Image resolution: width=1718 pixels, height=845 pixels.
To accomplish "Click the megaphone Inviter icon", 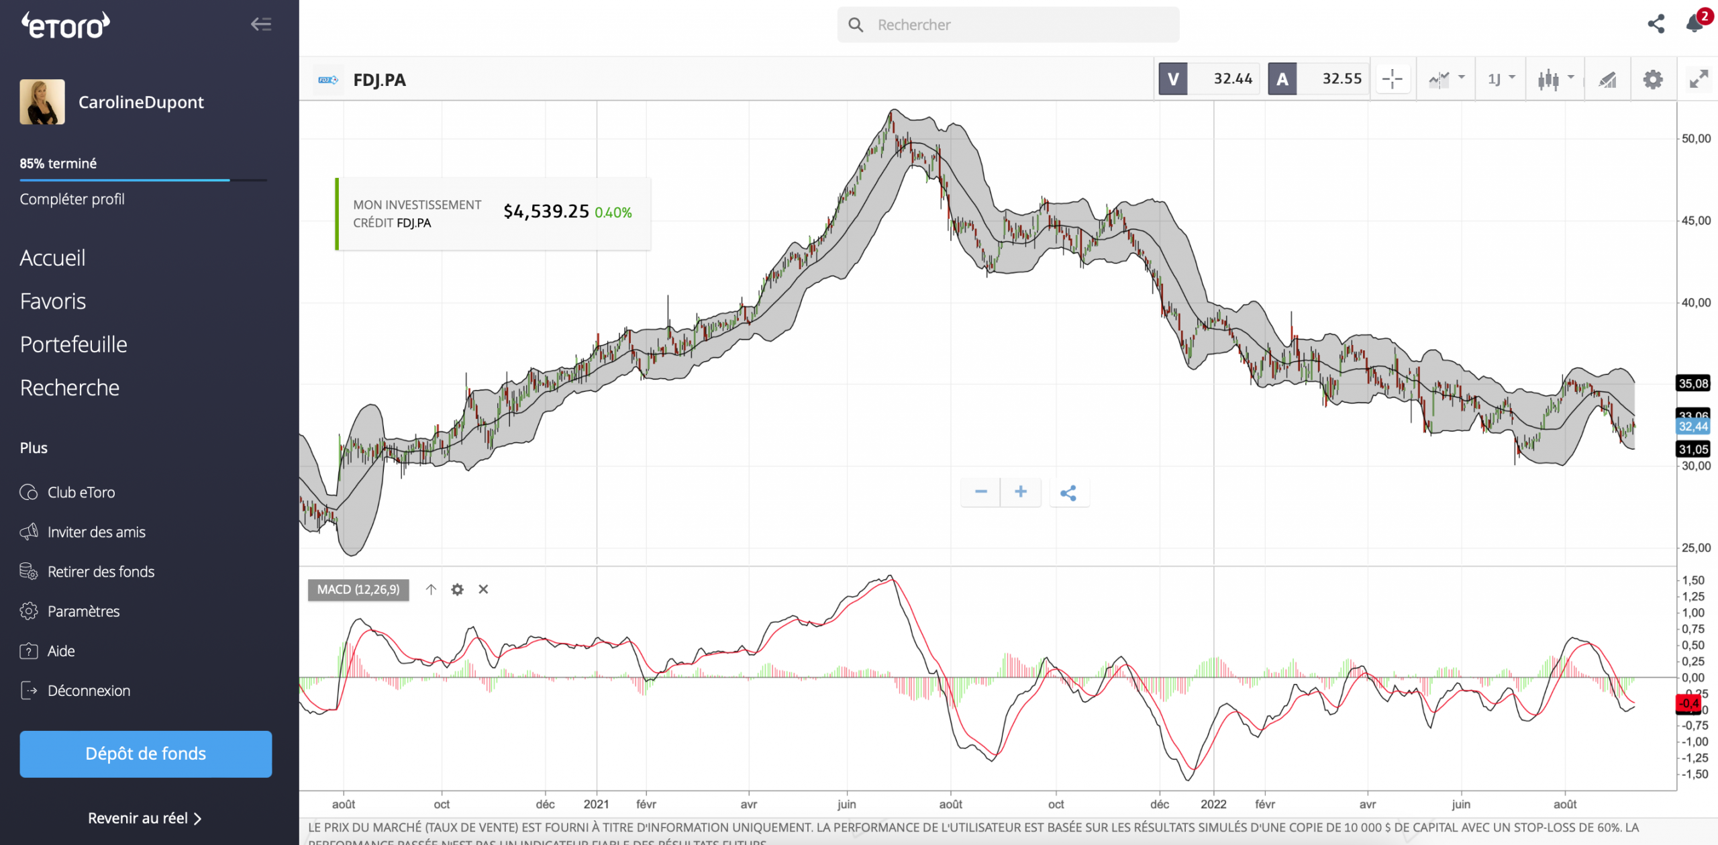I will tap(29, 532).
